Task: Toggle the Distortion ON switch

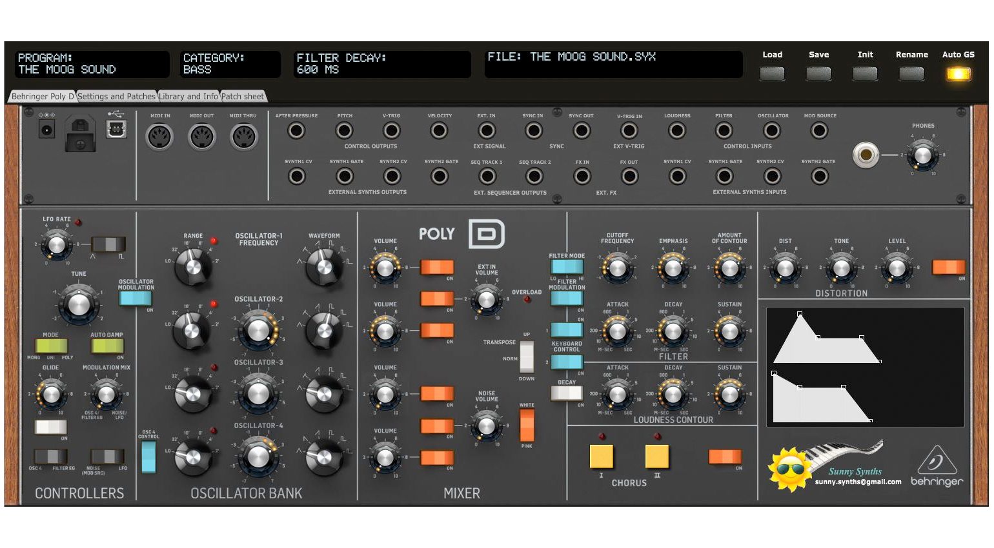Action: click(x=949, y=267)
